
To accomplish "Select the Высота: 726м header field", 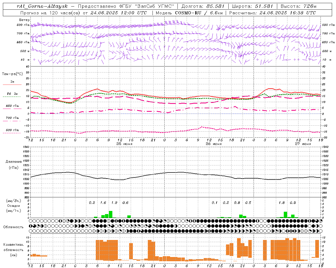I will click(x=298, y=6).
